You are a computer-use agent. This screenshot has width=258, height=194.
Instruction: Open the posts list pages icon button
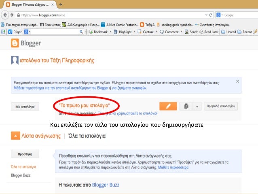(186, 106)
